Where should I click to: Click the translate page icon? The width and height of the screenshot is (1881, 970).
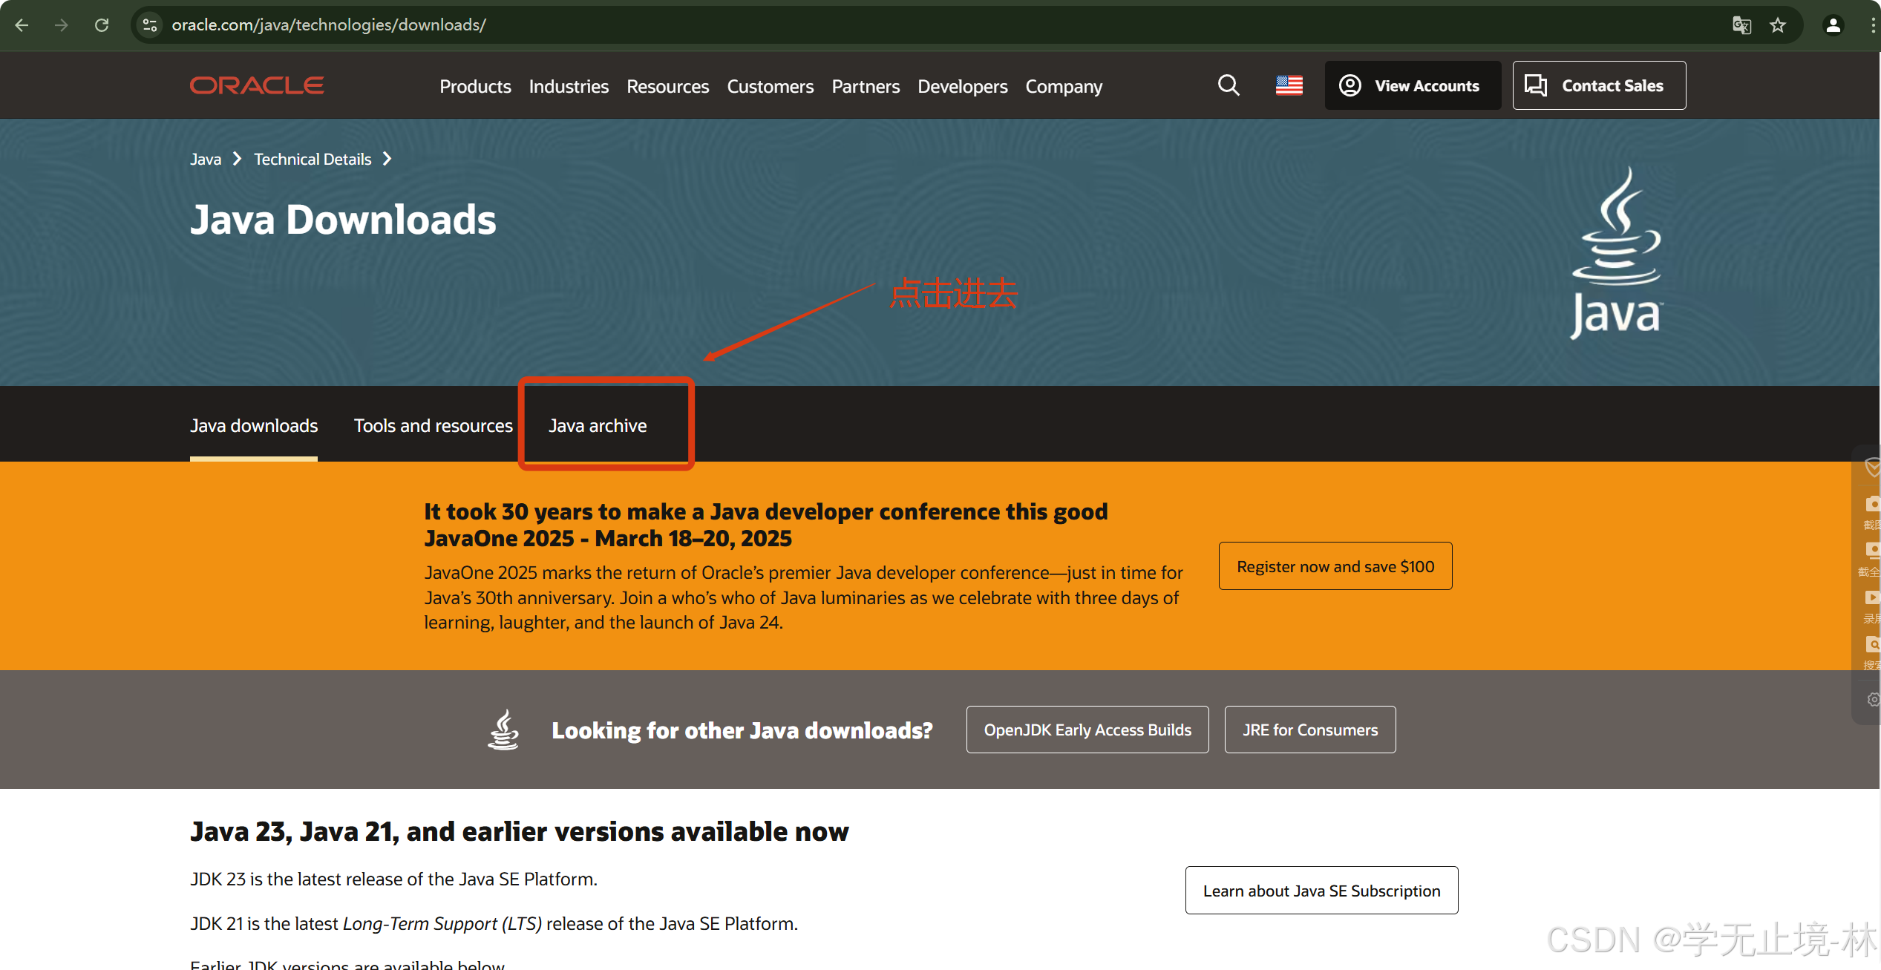pos(1741,25)
